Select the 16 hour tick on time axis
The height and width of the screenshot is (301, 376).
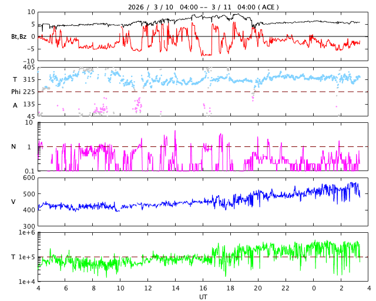203,289
